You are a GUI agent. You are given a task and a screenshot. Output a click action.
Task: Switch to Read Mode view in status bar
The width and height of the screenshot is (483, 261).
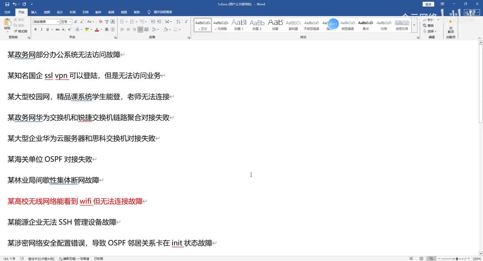coord(411,259)
